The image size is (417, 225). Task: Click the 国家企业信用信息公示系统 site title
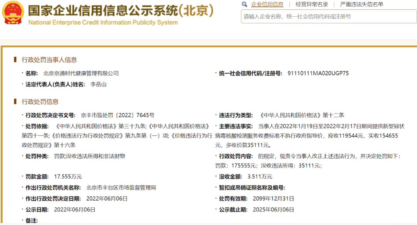click(x=120, y=10)
